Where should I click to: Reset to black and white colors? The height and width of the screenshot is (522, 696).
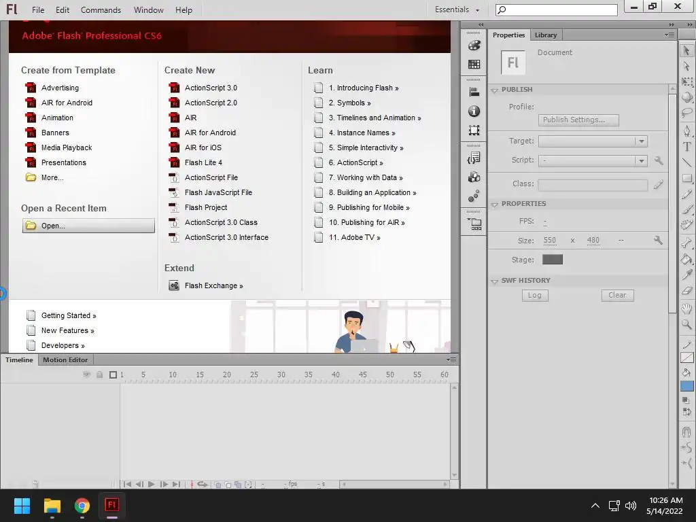click(x=686, y=400)
